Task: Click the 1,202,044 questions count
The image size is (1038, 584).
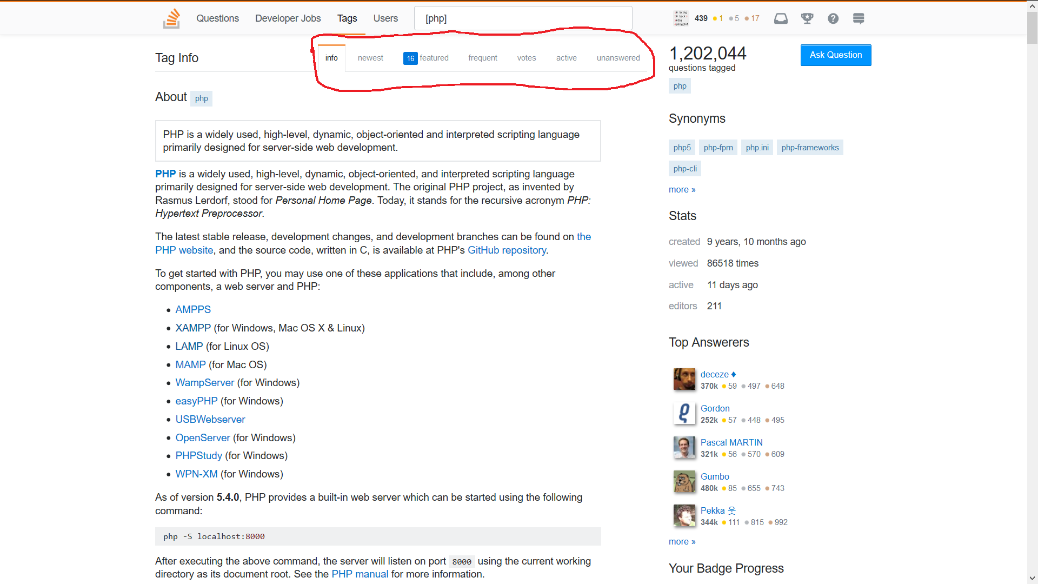Action: pos(707,54)
